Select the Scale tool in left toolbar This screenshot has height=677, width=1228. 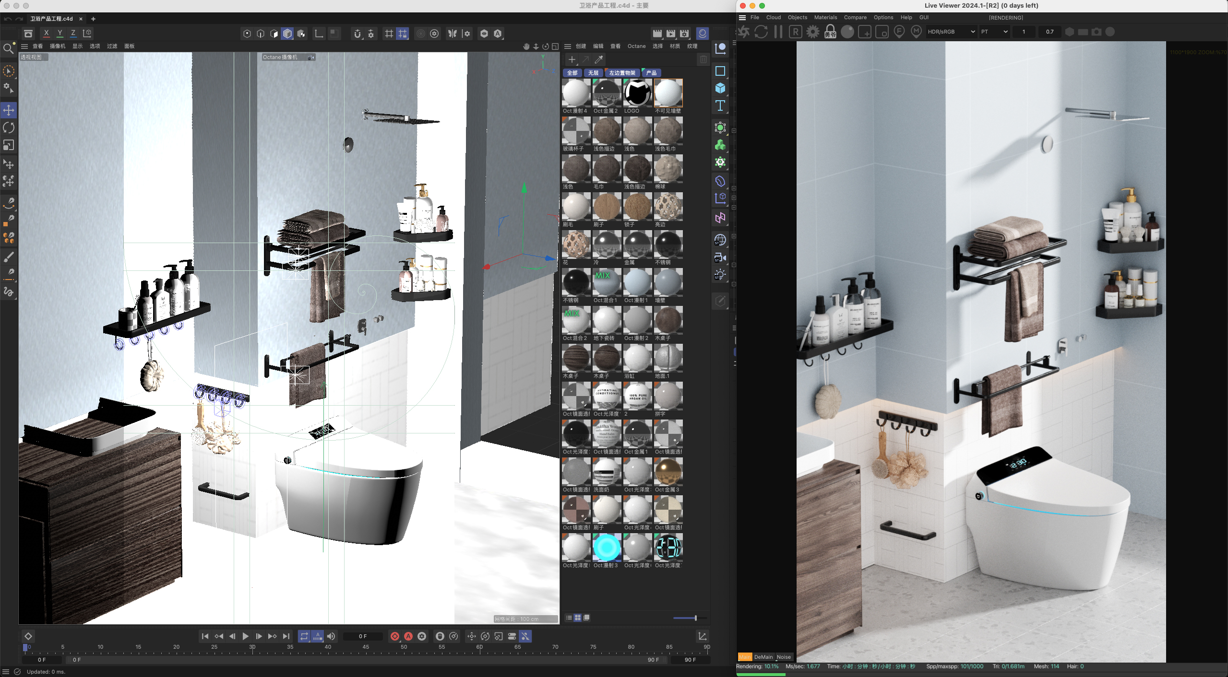(9, 145)
